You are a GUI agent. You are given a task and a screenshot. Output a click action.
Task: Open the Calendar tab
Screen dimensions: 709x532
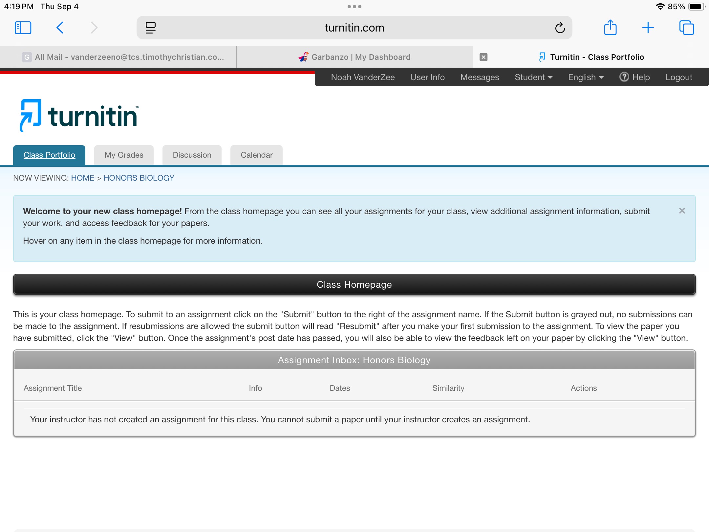coord(257,155)
